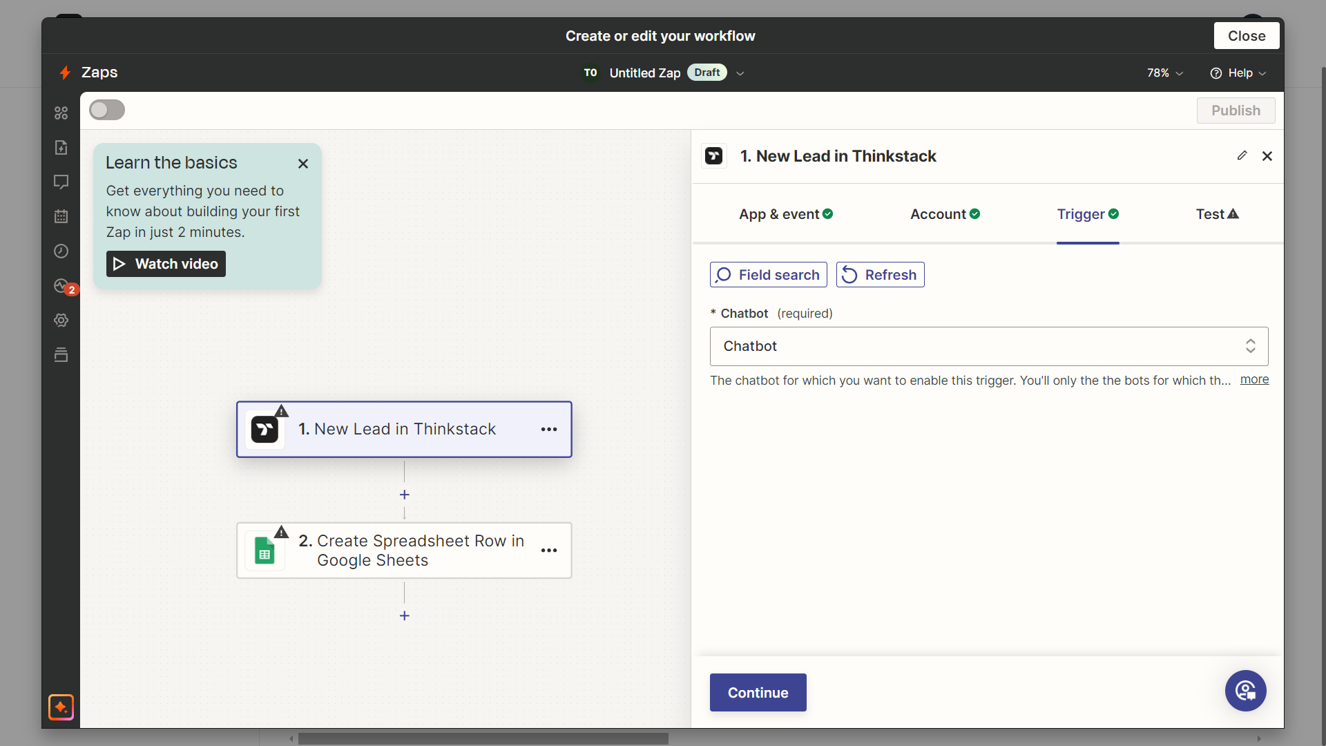
Task: Click the Continue button
Action: click(x=758, y=692)
